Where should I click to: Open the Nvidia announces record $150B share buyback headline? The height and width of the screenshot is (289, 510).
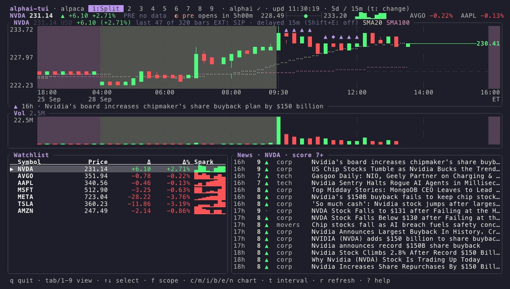pos(396,246)
